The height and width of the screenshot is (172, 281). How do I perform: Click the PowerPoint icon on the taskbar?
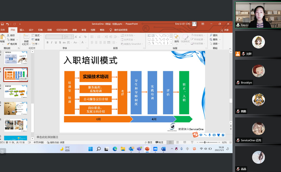[x=147, y=149]
